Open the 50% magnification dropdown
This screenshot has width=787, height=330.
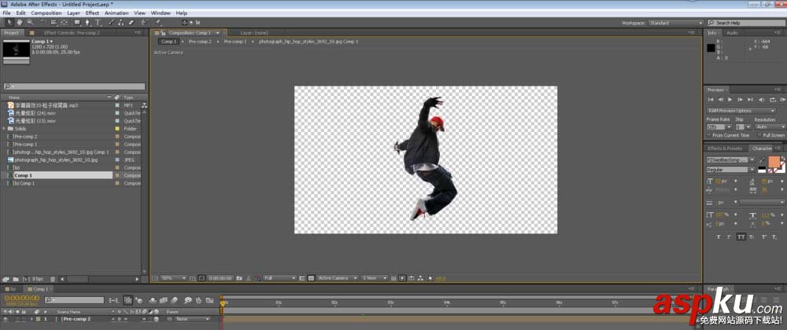174,278
